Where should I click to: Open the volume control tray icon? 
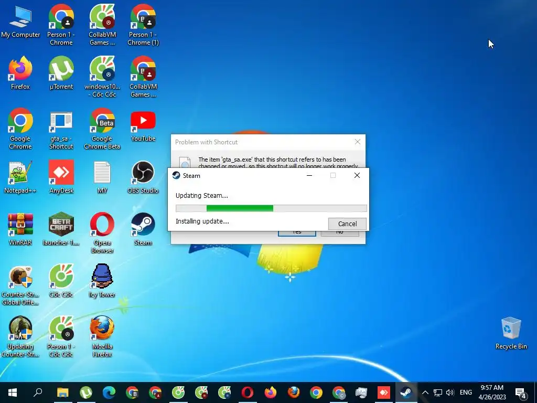[x=450, y=393]
